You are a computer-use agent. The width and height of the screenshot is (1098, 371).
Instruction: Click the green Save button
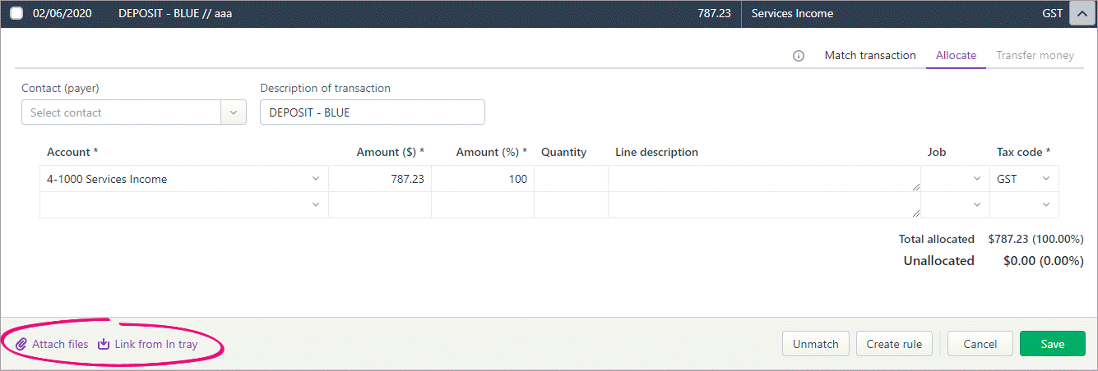pos(1053,344)
